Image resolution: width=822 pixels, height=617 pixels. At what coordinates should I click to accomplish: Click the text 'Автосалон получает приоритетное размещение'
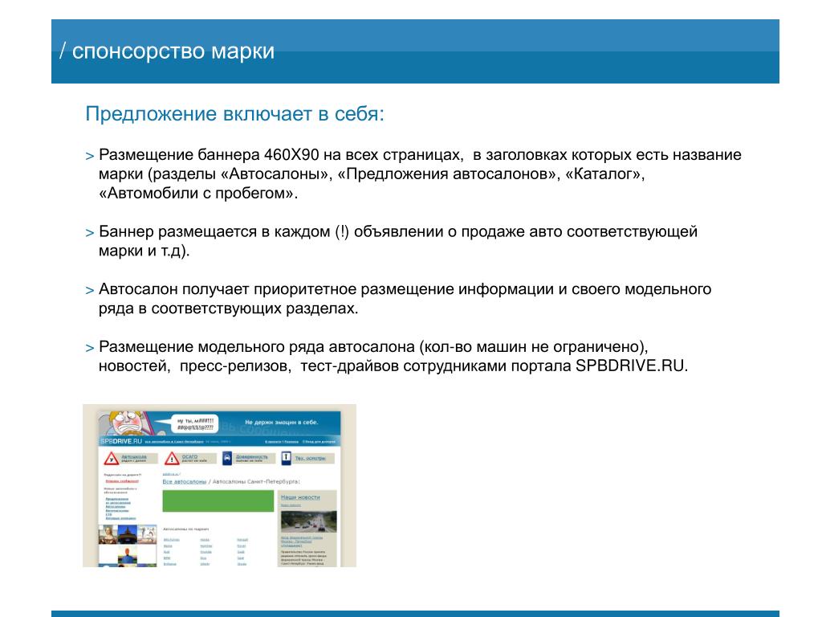pos(276,289)
